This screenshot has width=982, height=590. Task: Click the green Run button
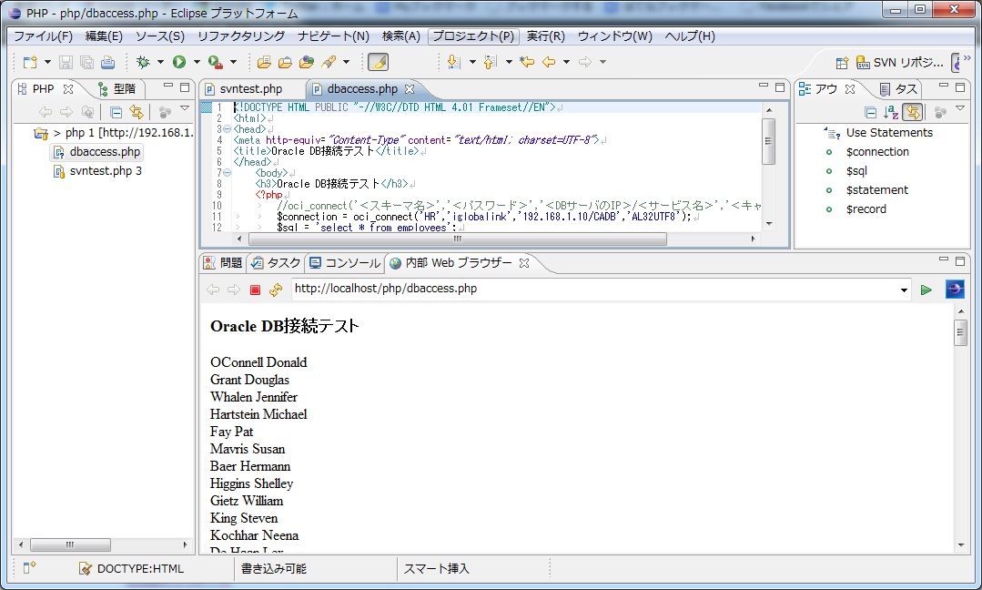179,62
